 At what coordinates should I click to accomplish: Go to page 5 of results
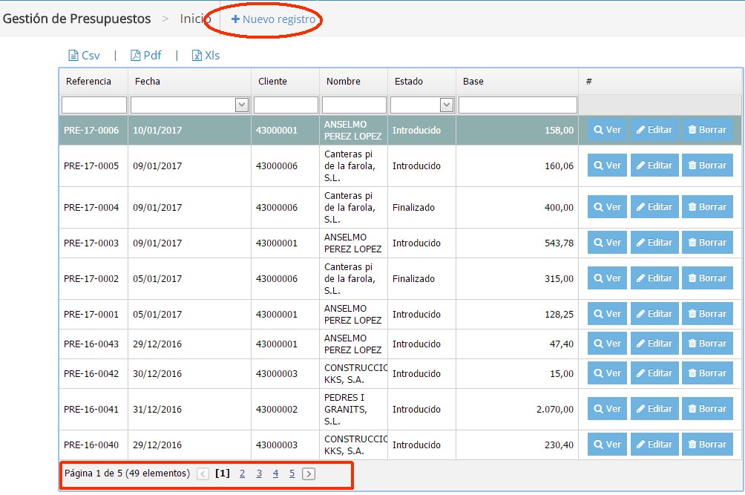pos(292,473)
